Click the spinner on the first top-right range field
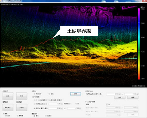This screenshot has width=147, height=118. 119,94
